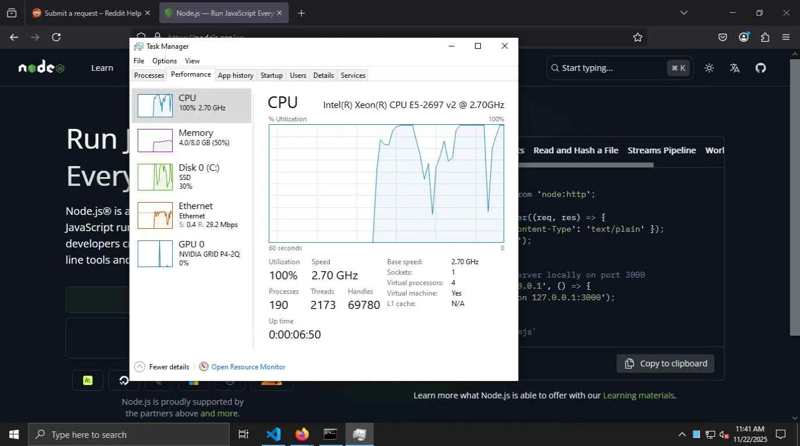Click the page vertical scrollbar
Screen dimensions: 800x446
click(795, 197)
